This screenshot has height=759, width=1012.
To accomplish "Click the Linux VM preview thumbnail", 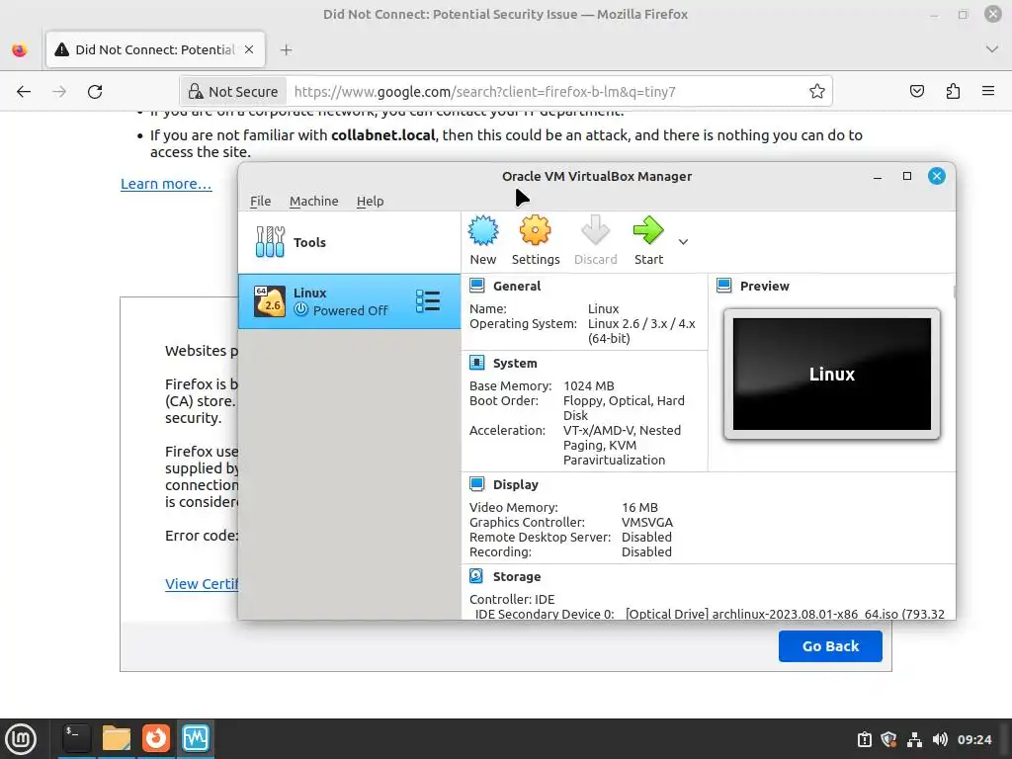I will click(832, 374).
